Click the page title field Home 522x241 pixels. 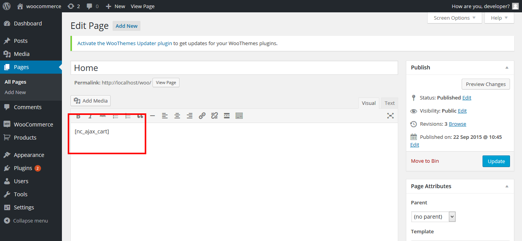point(234,68)
